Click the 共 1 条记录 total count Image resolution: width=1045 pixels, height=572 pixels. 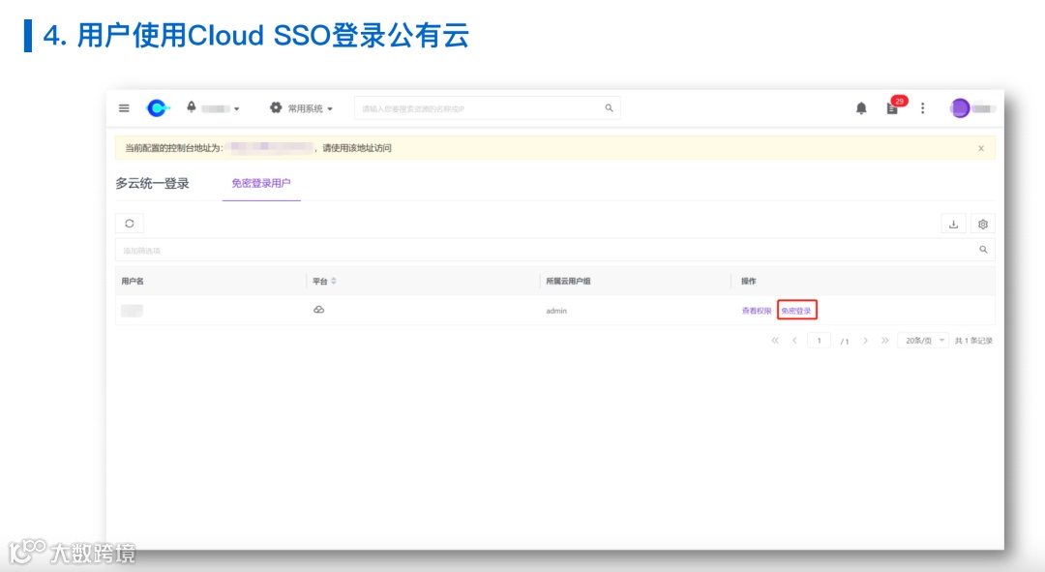coord(973,341)
